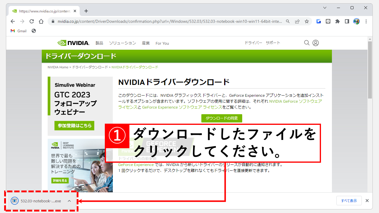The width and height of the screenshot is (379, 213).
Task: Click the ダウンロードの同意 button
Action: tap(221, 118)
